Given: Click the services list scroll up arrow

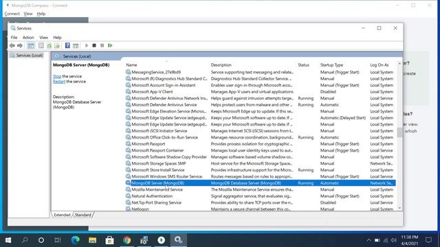Looking at the screenshot, I should tap(399, 64).
